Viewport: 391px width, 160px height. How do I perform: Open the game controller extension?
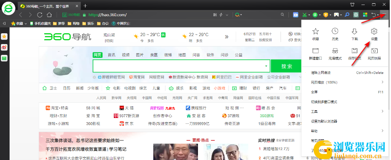(336, 15)
